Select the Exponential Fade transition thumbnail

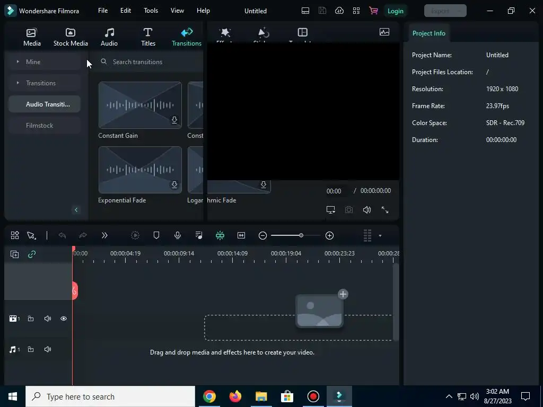click(x=140, y=170)
